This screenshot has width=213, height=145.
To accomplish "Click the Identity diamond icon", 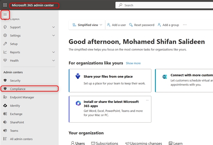I will click(5, 105).
